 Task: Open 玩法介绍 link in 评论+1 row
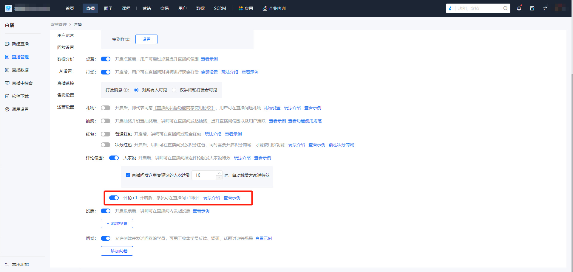[211, 198]
